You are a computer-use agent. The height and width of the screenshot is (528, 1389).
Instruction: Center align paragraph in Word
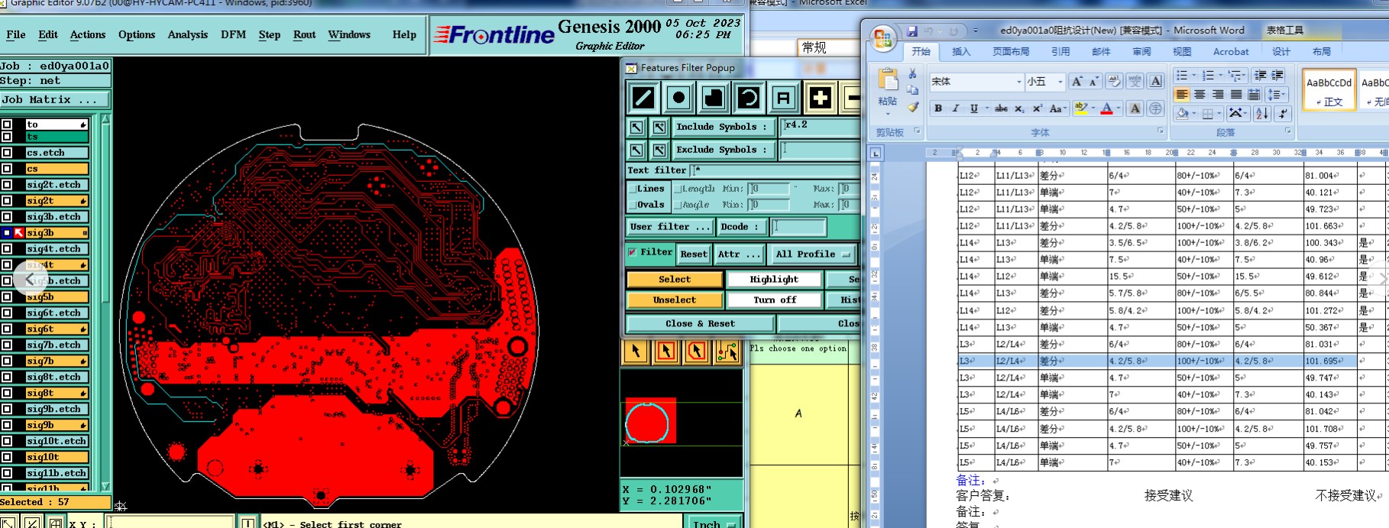coord(1200,95)
